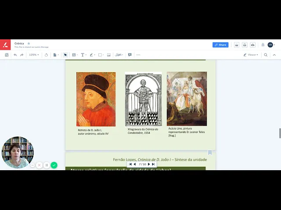281x210 pixels.
Task: Click the print document icon
Action: tap(237, 45)
